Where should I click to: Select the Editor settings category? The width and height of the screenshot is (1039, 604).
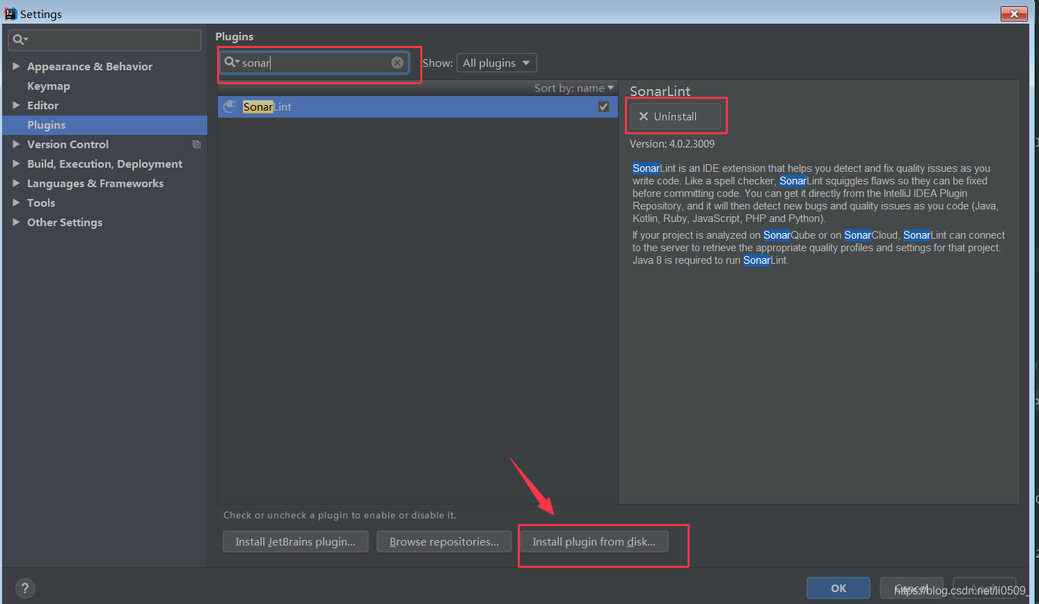43,106
